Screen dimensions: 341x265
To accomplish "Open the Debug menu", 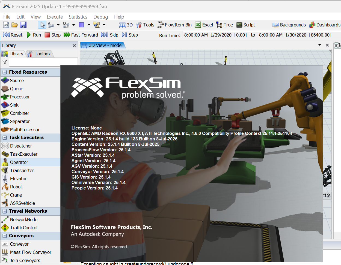I will pyautogui.click(x=101, y=17).
